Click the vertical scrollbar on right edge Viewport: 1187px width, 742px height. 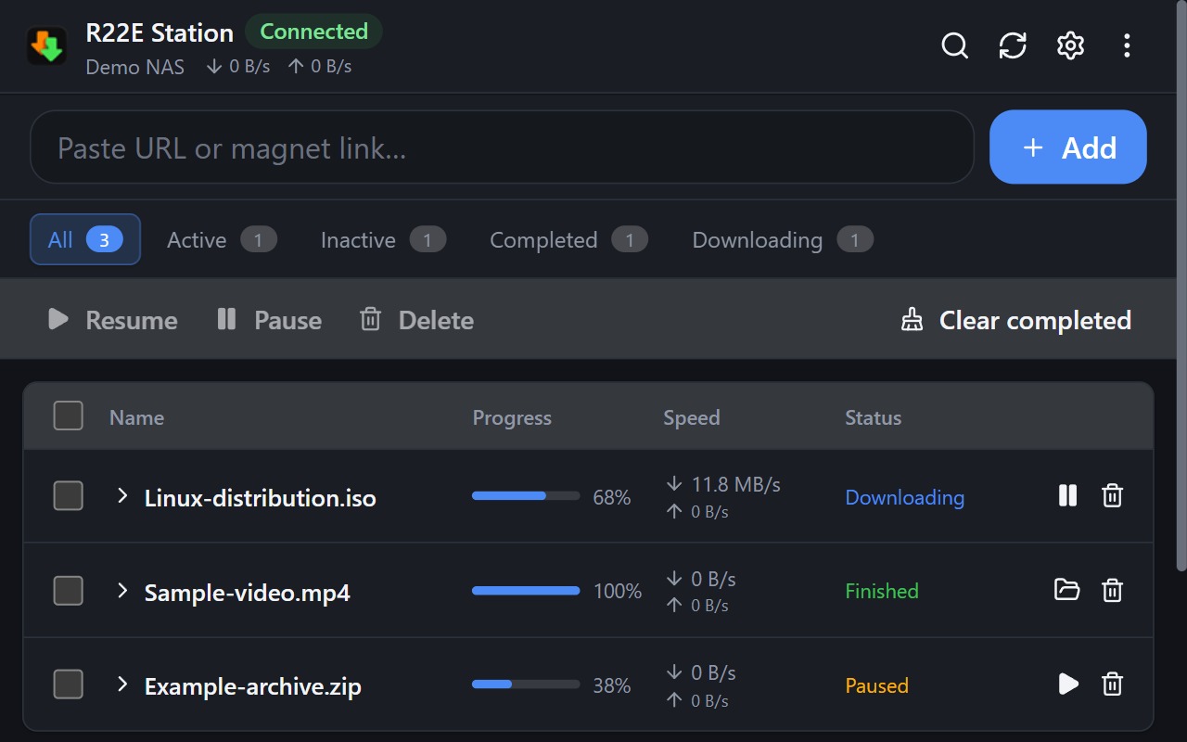coord(1181,286)
